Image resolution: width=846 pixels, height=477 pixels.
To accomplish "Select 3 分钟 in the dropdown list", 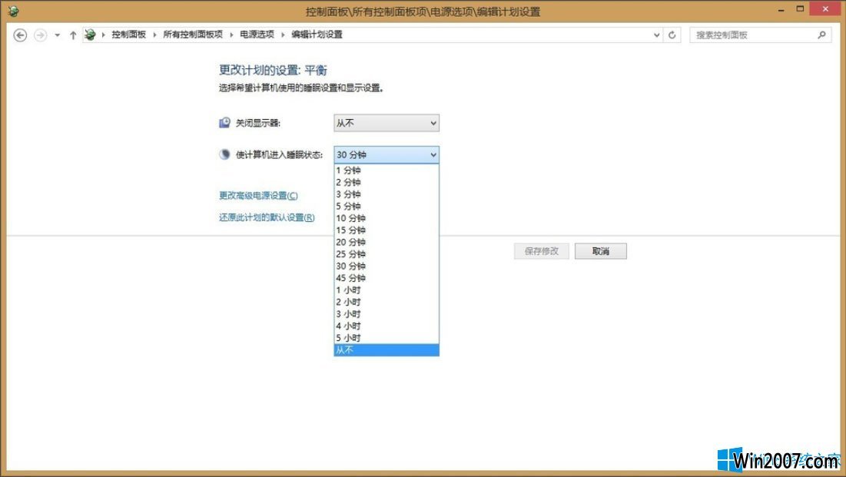I will point(387,194).
